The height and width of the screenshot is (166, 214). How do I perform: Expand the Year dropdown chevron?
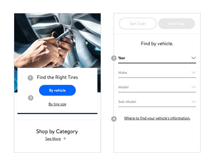pyautogui.click(x=194, y=58)
